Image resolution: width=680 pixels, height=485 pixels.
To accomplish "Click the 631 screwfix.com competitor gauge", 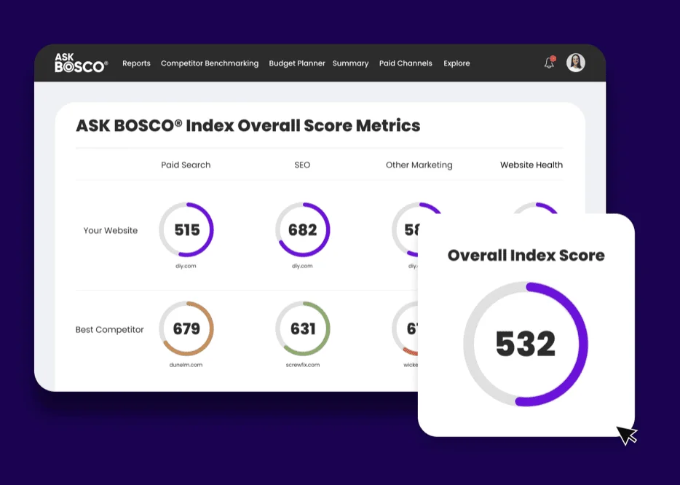I will coord(303,328).
